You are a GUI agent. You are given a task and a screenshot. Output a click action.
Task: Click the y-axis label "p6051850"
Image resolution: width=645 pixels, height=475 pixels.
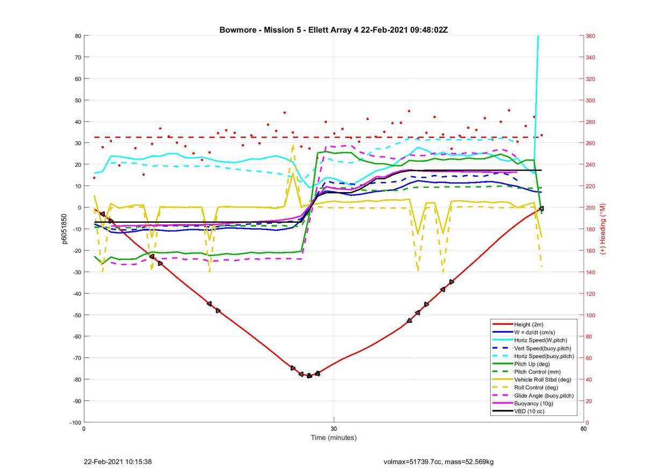[x=64, y=229]
